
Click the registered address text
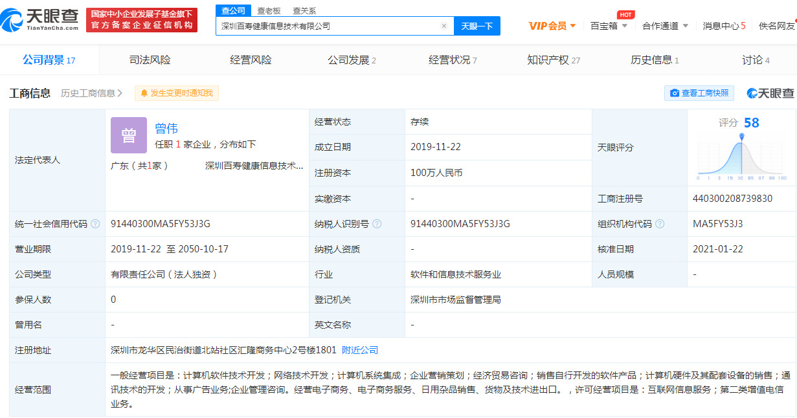coord(223,350)
